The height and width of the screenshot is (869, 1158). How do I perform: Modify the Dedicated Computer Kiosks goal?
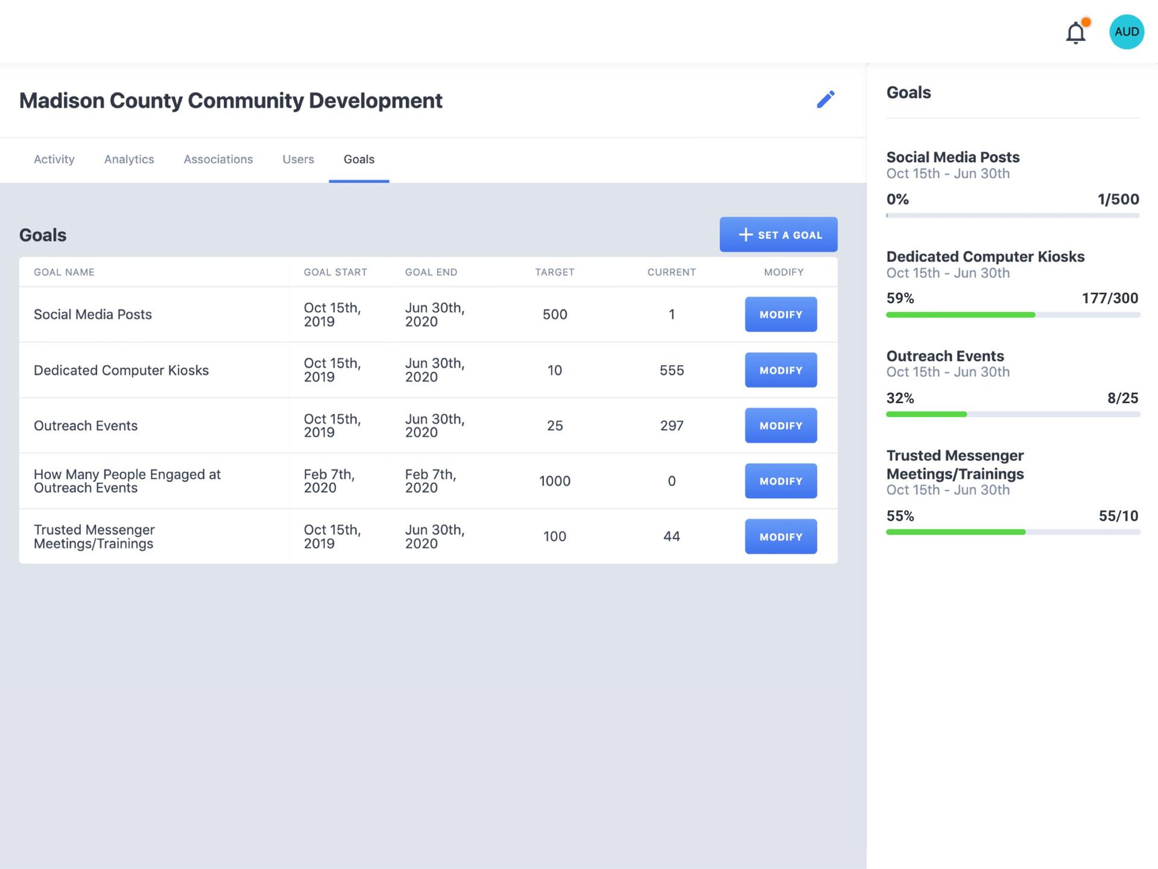click(x=780, y=369)
